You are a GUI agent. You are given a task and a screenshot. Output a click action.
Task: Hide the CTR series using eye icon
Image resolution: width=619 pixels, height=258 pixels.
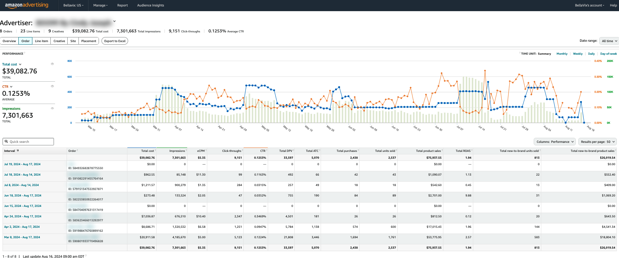[x=52, y=86]
